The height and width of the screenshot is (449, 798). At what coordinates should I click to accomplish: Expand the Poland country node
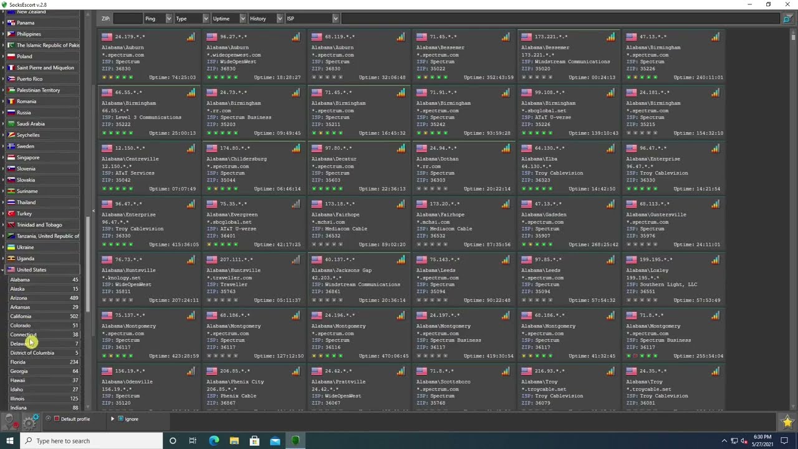pos(3,57)
